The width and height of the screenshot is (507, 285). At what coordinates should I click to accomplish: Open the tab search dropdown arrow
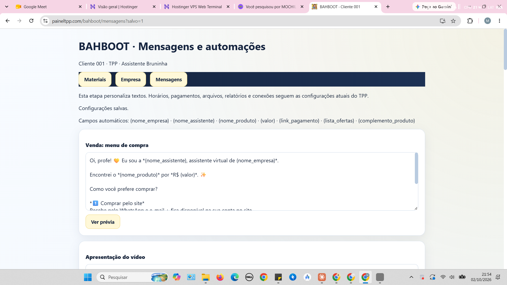point(7,7)
